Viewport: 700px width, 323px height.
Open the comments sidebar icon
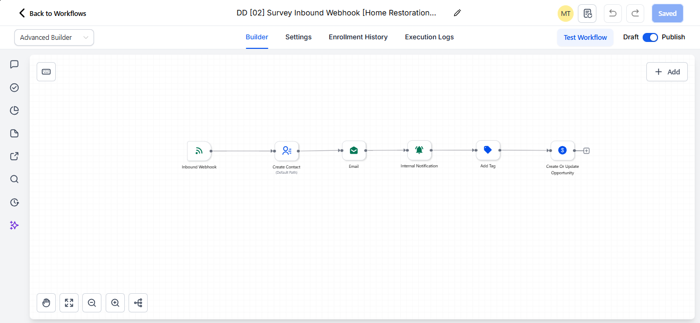tap(14, 64)
